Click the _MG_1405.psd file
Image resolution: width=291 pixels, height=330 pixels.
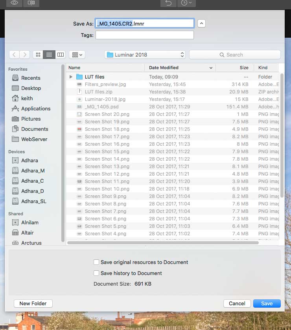172,107
